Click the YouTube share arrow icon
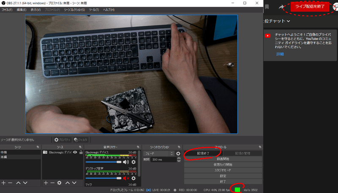The image size is (338, 193). click(281, 7)
